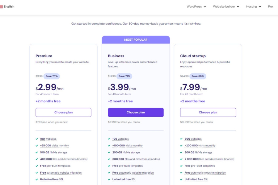Click the Save 71% badge on Business

tap(124, 76)
